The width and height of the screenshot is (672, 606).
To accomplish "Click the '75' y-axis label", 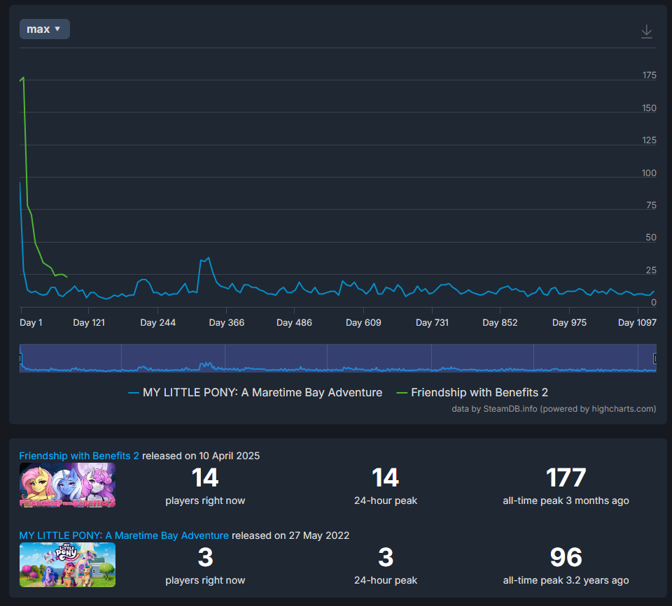I will coord(652,205).
